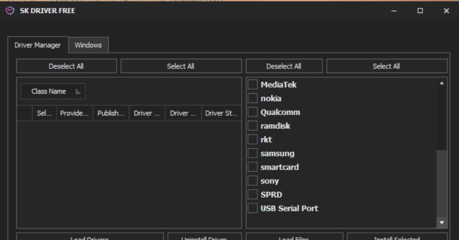Click the SK Driver Free app logo icon
Image resolution: width=459 pixels, height=240 pixels.
coord(10,11)
